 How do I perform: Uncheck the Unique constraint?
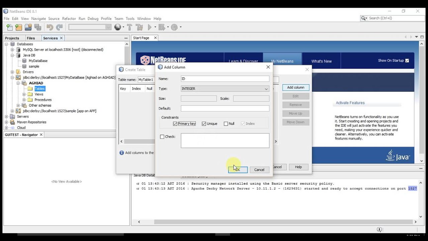(204, 124)
